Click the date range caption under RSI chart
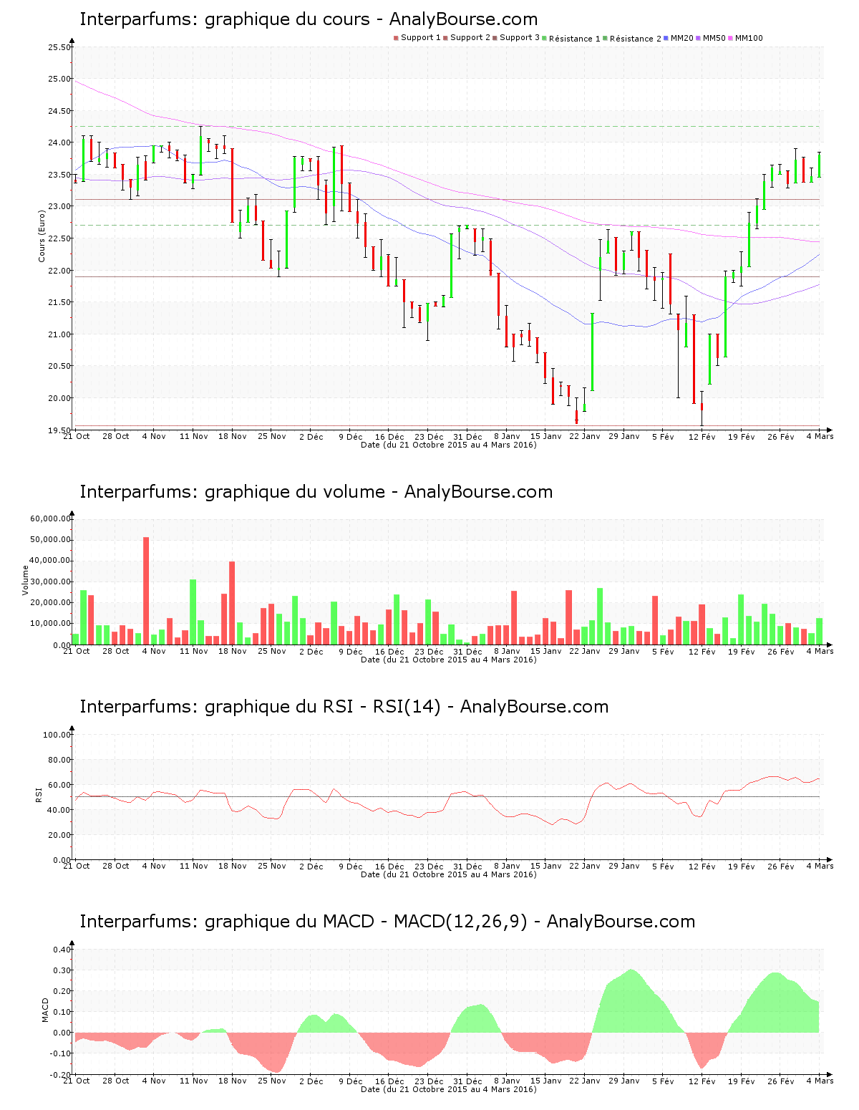The height and width of the screenshot is (1110, 859). click(x=449, y=874)
